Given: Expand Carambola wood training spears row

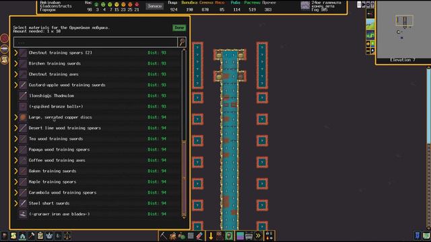Looking at the screenshot, I should click(16, 193).
